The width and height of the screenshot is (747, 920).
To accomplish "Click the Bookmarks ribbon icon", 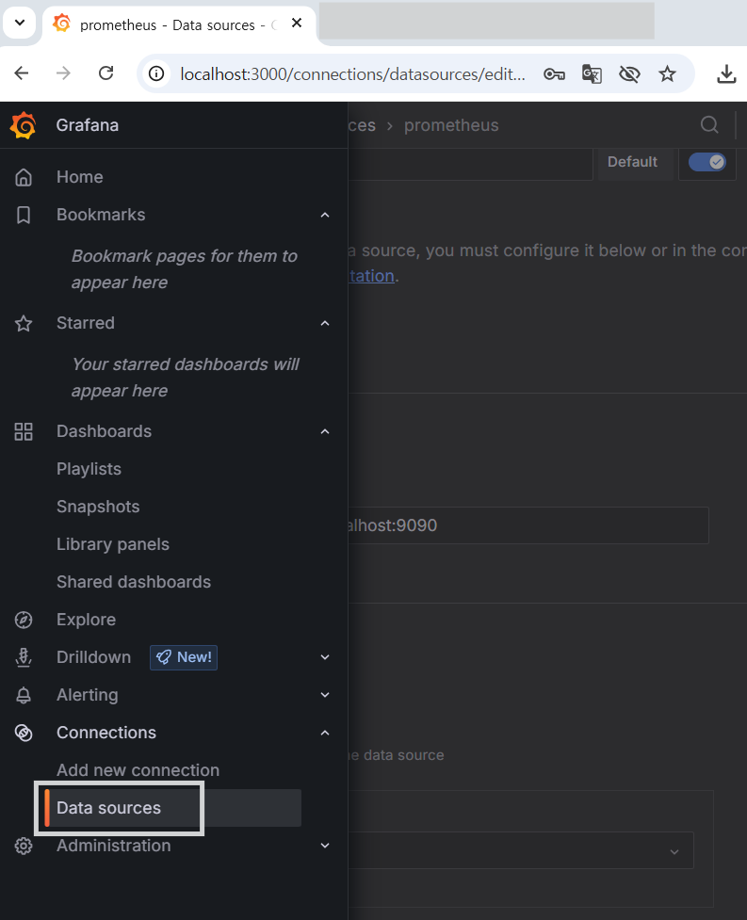I will point(24,215).
